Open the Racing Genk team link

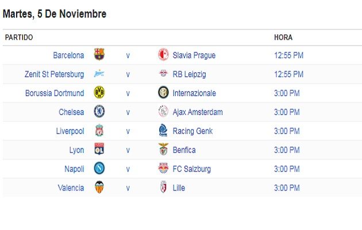(x=192, y=131)
